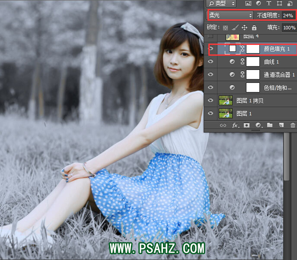Click the link layers icon
This screenshot has width=297, height=260.
[223, 125]
